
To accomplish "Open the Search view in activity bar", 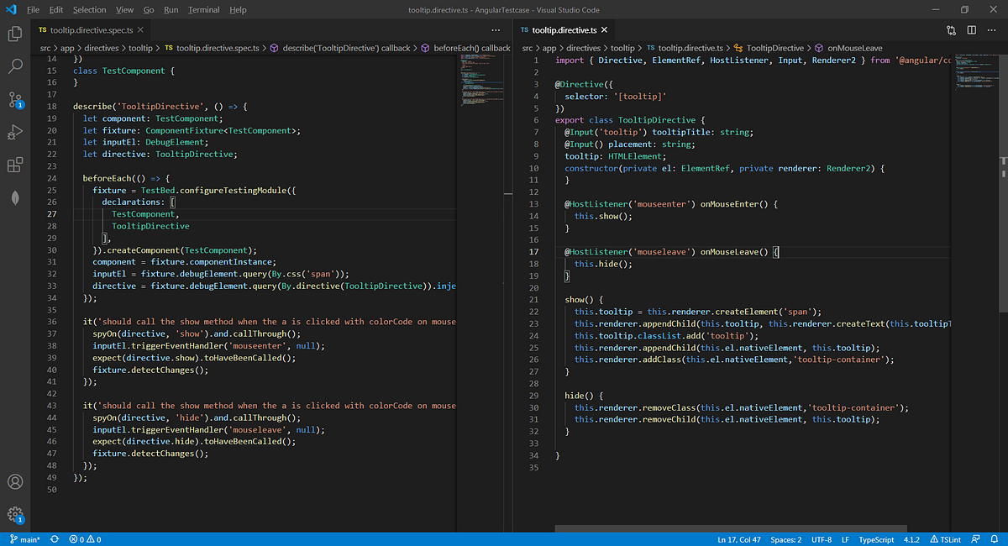I will pyautogui.click(x=15, y=66).
